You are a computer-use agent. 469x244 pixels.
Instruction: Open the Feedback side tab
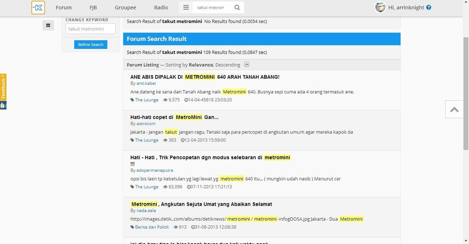tap(3, 87)
